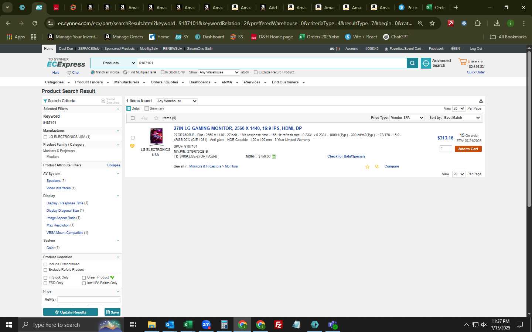Screen dimensions: 532x332
Task: Open 27IN LG GAMING MONITOR product link
Action: [238, 128]
